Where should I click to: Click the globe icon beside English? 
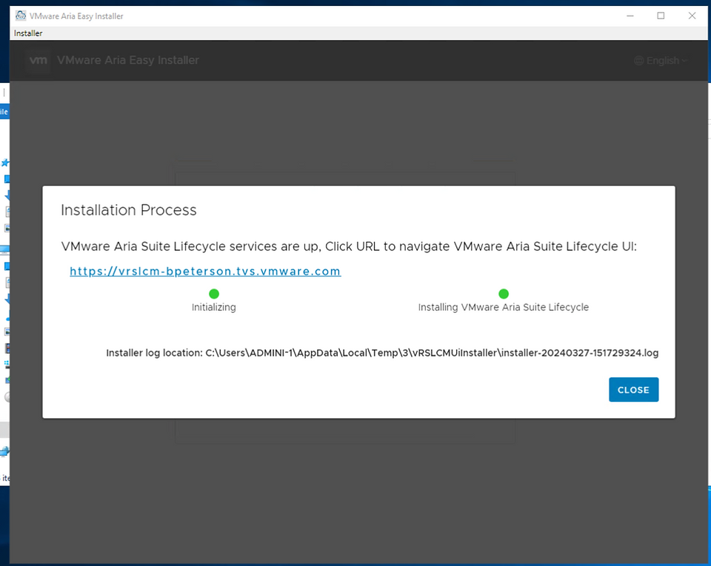tap(639, 60)
